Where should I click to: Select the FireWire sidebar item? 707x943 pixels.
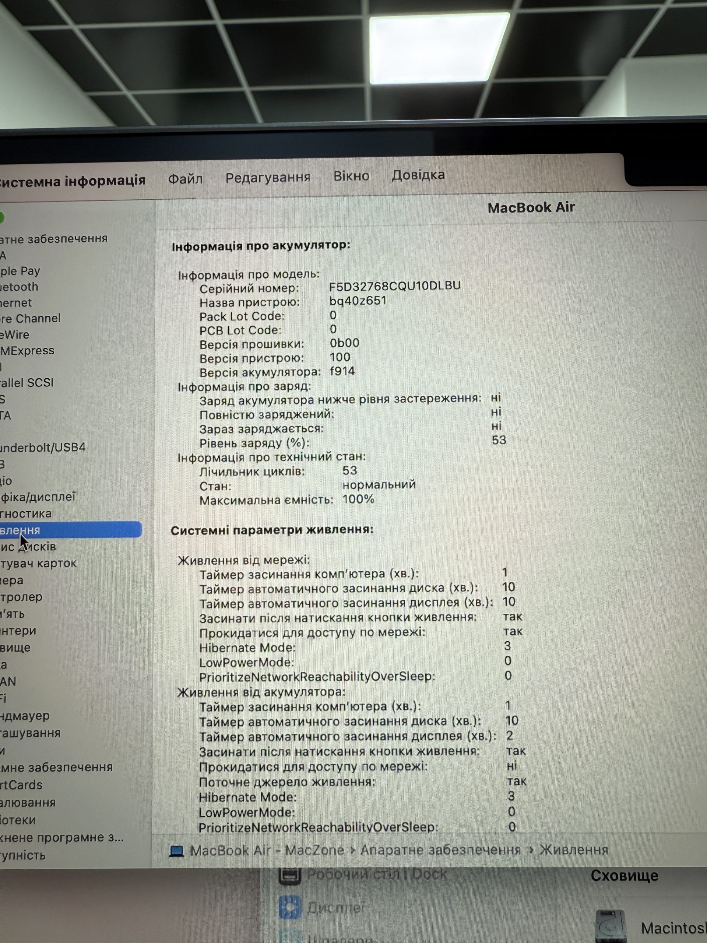tap(15, 334)
